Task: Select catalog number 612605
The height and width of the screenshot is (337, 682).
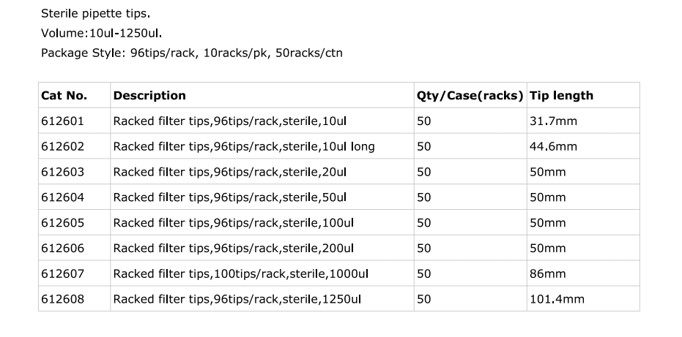Action: click(x=62, y=223)
